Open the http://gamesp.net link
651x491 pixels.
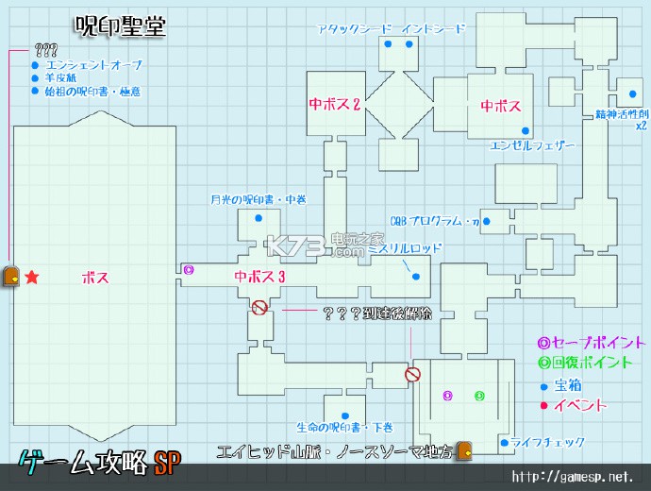577,475
